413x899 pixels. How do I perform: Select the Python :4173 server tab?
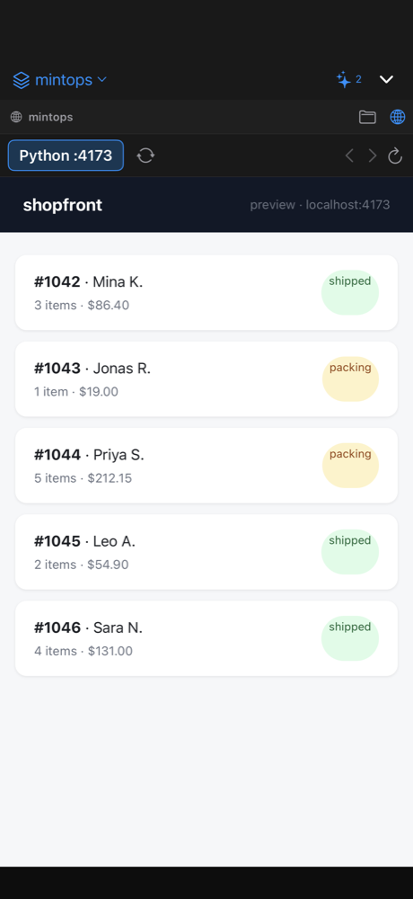click(66, 156)
